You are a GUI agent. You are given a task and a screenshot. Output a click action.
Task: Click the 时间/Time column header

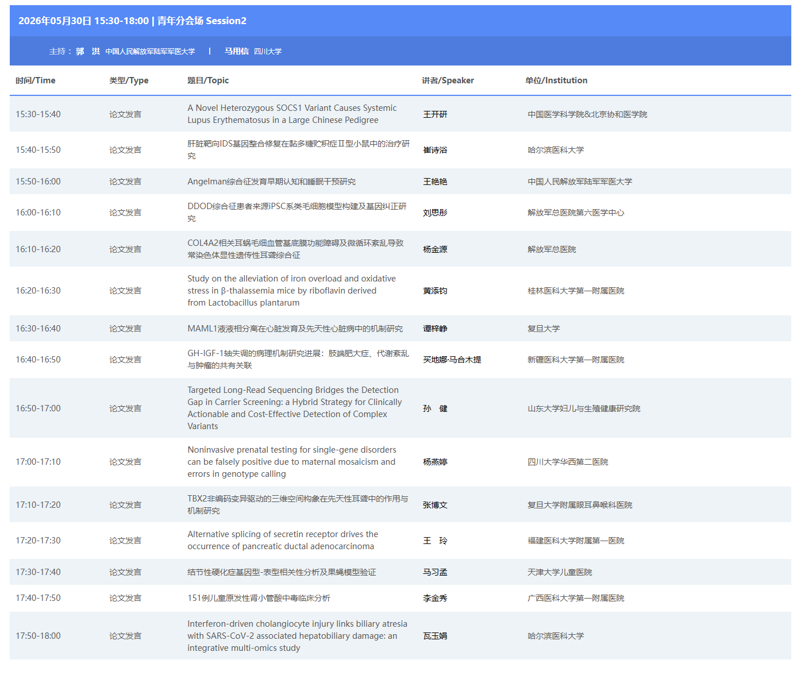tap(36, 80)
